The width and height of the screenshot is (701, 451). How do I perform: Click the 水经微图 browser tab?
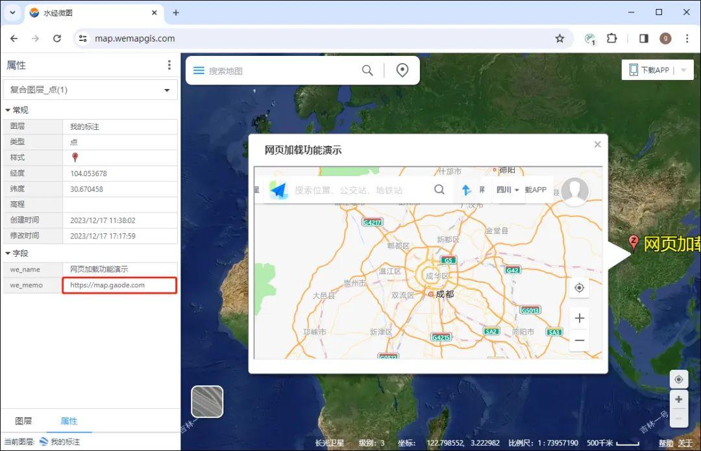(x=93, y=13)
